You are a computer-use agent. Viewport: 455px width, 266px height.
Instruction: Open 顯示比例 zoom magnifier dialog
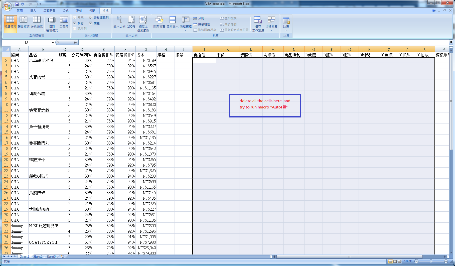click(x=119, y=22)
